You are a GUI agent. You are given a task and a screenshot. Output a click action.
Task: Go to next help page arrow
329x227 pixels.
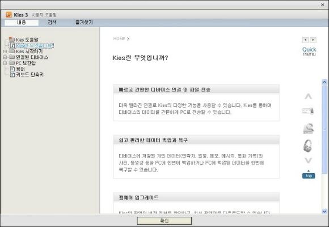313,40
